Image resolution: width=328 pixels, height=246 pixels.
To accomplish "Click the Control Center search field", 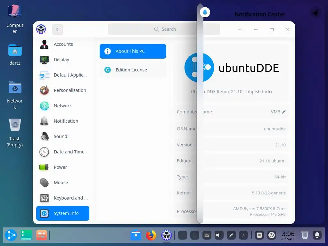I will click(x=164, y=29).
